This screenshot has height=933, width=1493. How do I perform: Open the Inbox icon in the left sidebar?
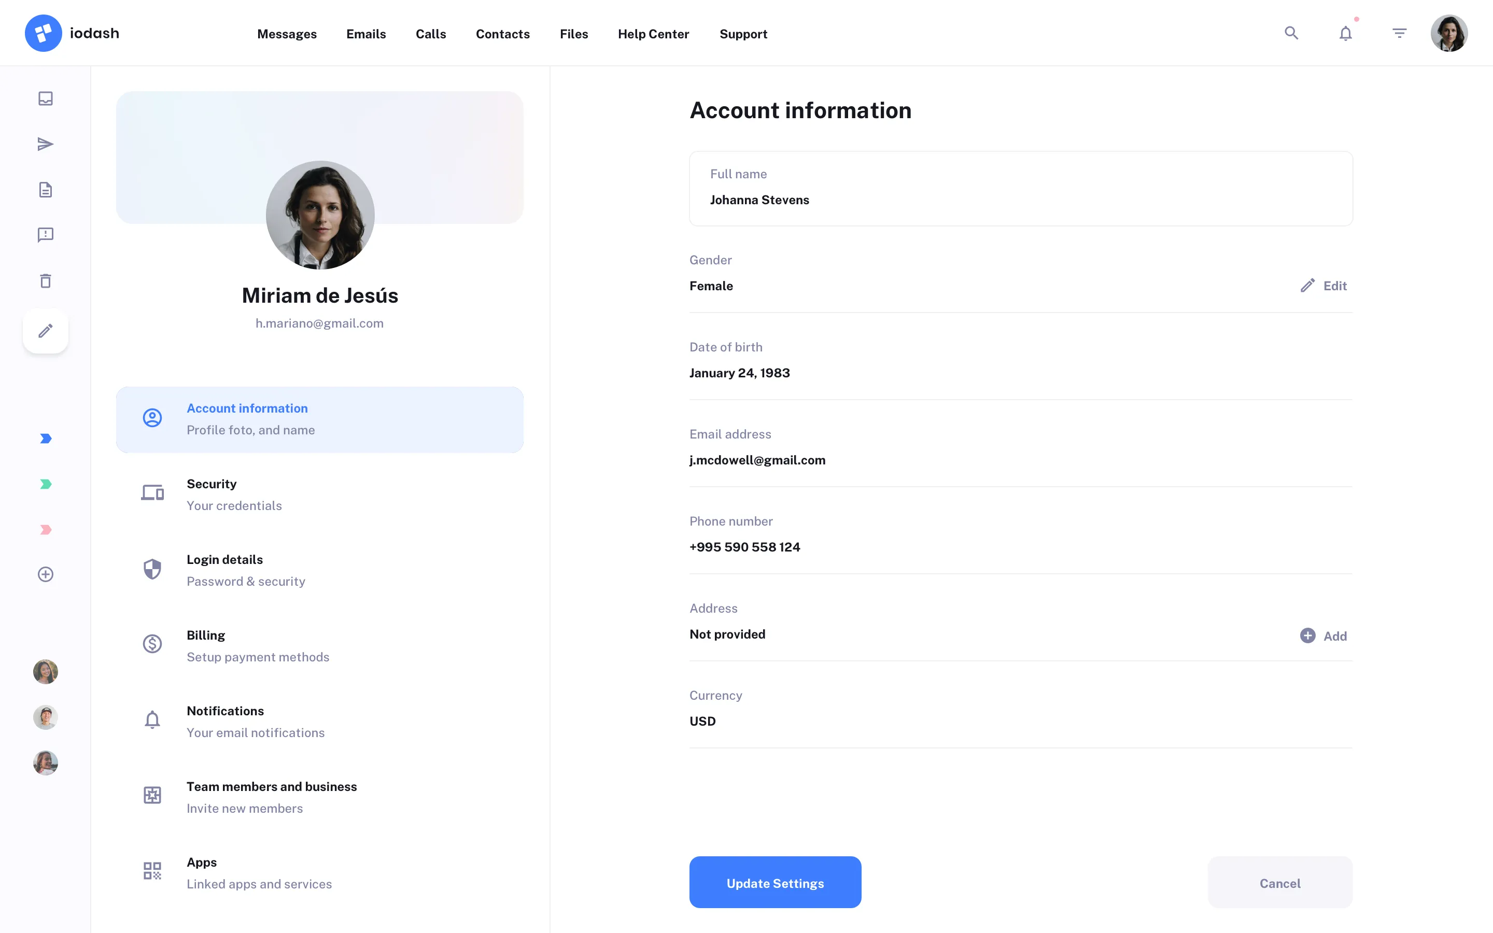(x=45, y=97)
